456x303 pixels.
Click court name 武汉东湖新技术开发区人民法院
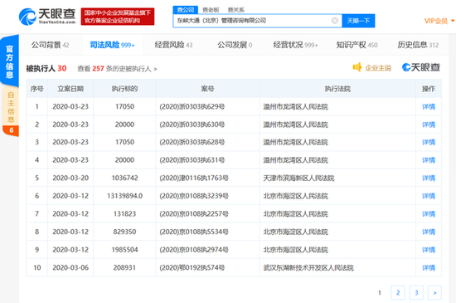308,268
